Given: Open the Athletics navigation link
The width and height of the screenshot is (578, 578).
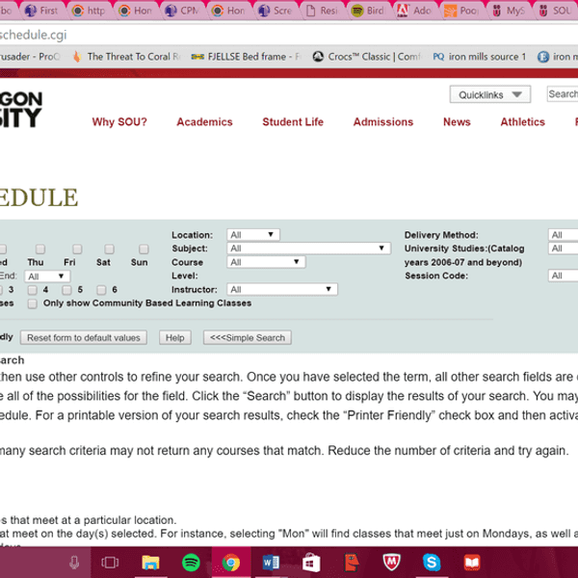Looking at the screenshot, I should point(523,122).
